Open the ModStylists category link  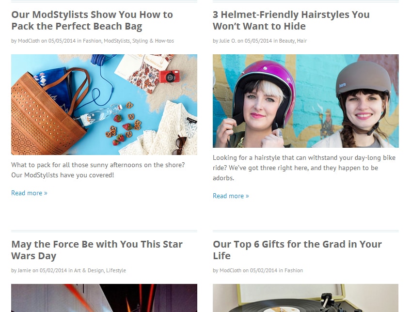117,41
